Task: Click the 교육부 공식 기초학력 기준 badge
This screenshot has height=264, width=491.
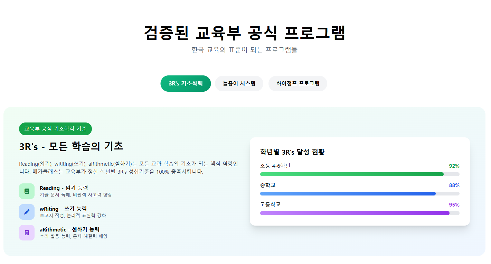Action: pos(55,129)
